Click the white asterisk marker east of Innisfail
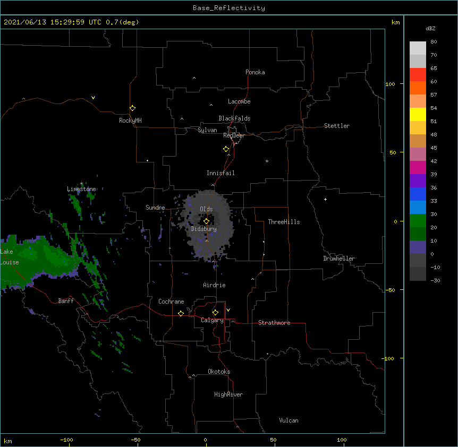This screenshot has width=458, height=447. tap(267, 161)
